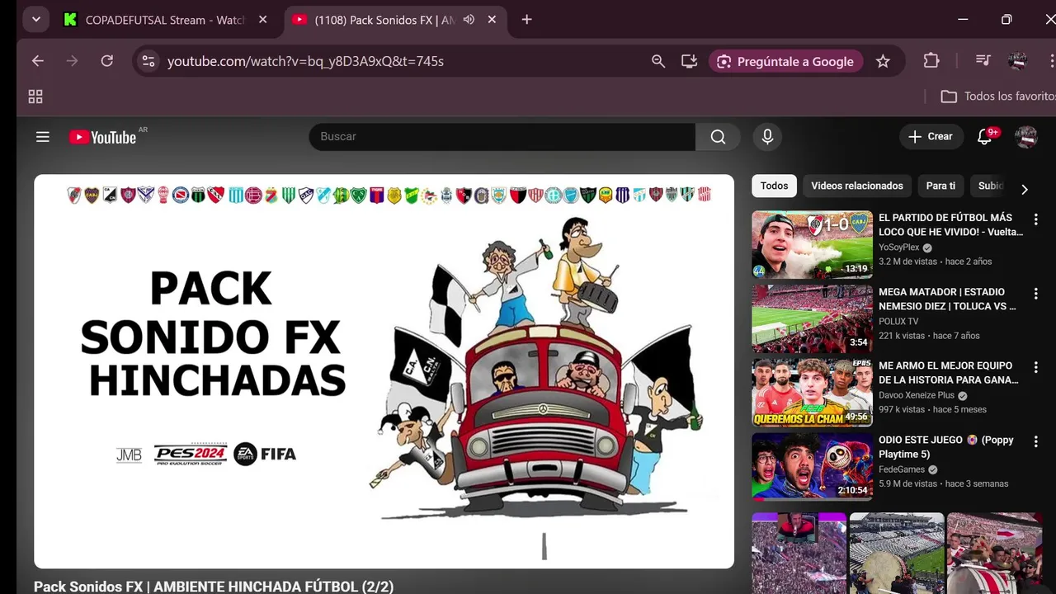Open the YouTube account avatar menu
Viewport: 1056px width, 594px height.
tap(1025, 137)
